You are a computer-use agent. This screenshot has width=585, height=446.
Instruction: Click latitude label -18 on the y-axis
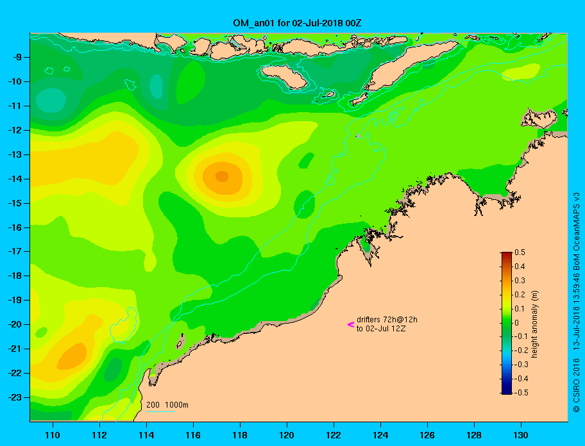(15, 276)
